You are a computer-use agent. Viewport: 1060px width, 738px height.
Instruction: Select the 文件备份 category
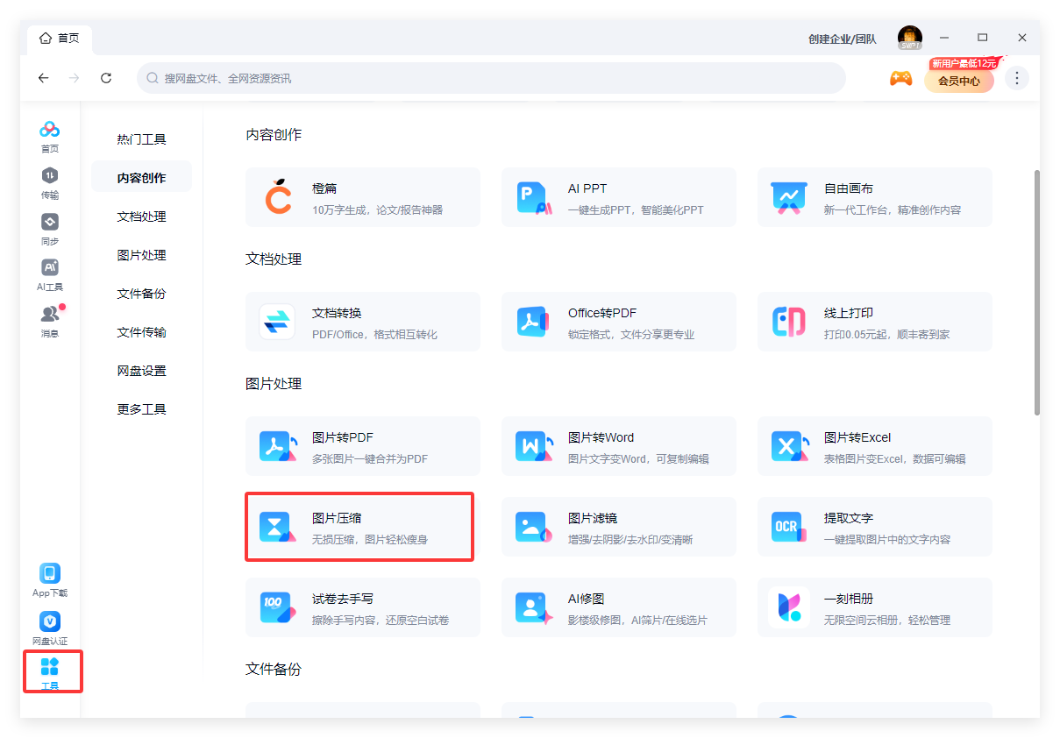(141, 294)
